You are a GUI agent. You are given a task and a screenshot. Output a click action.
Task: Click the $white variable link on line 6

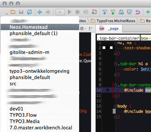(146, 69)
